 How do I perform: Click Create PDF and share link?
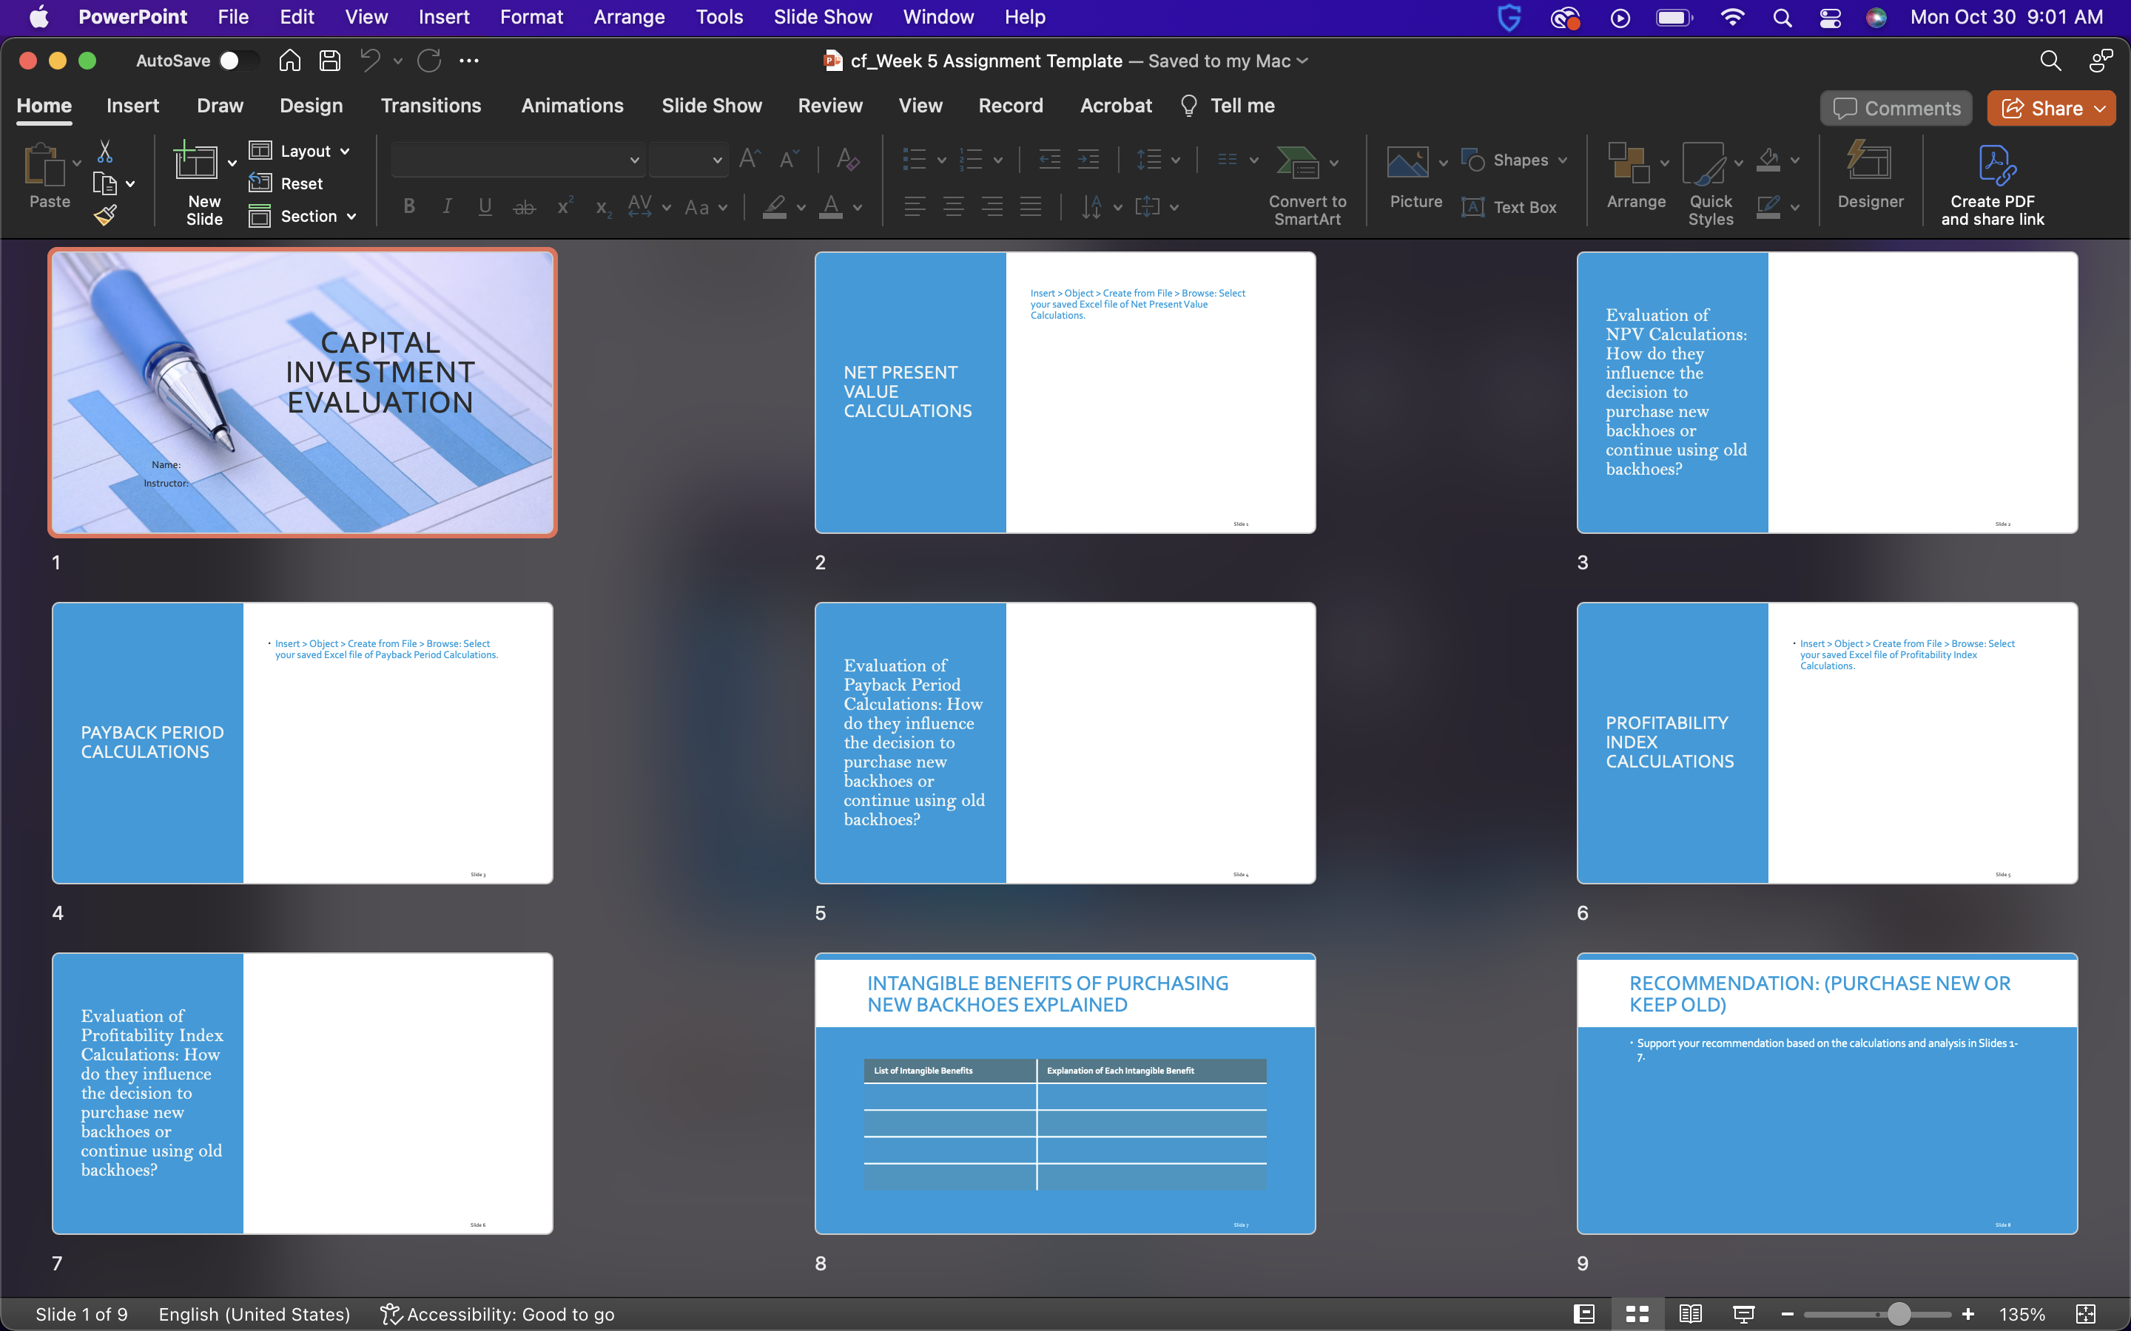pyautogui.click(x=1992, y=186)
